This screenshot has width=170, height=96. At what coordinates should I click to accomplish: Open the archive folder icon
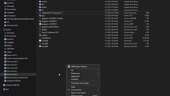point(40,2)
